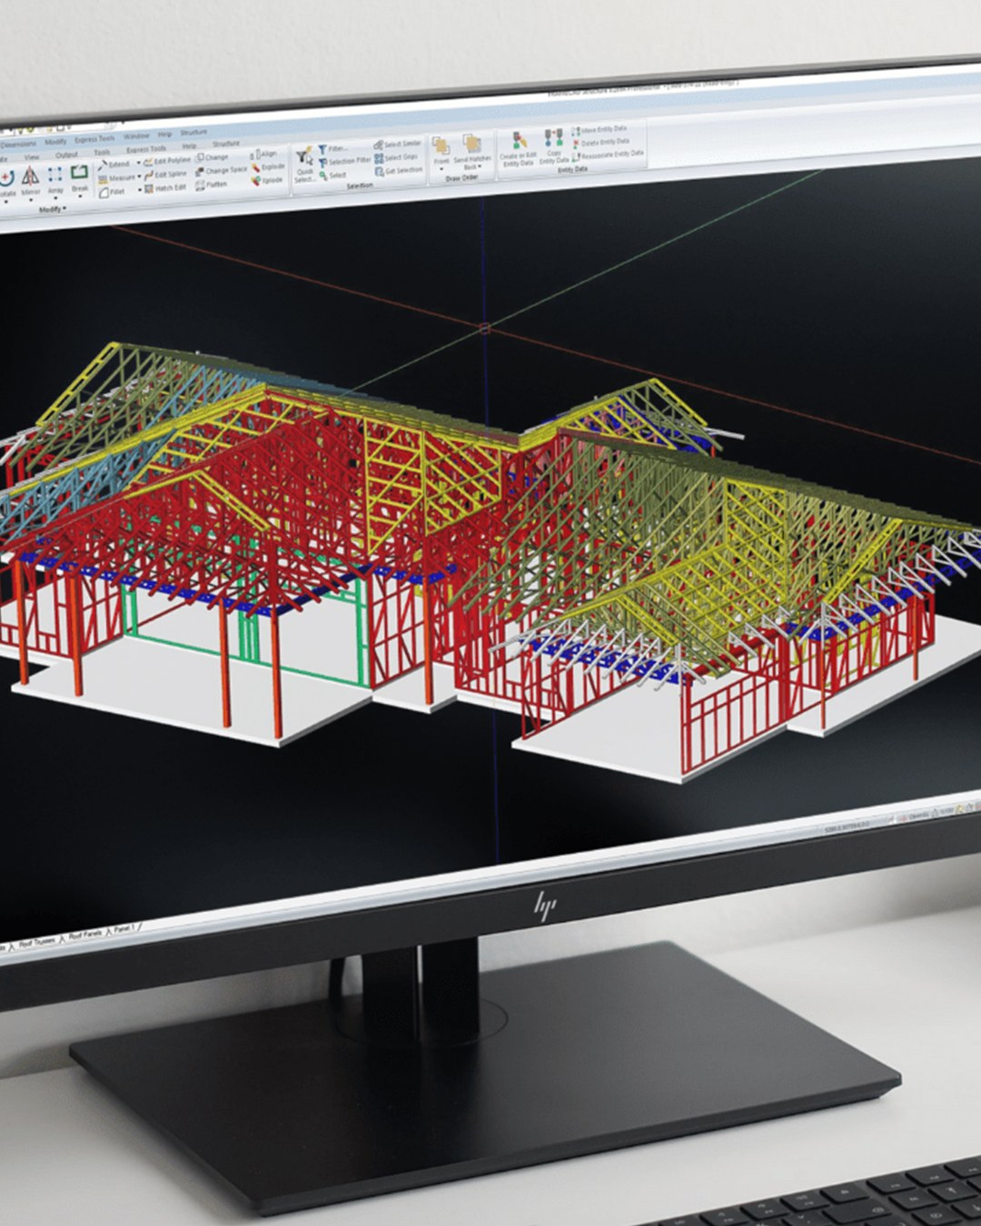Open Selection Filter
981x1226 pixels.
(344, 161)
